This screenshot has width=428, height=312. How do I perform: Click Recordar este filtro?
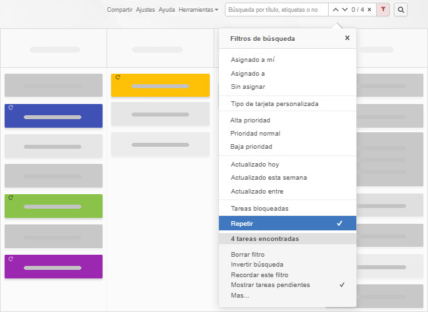point(259,275)
